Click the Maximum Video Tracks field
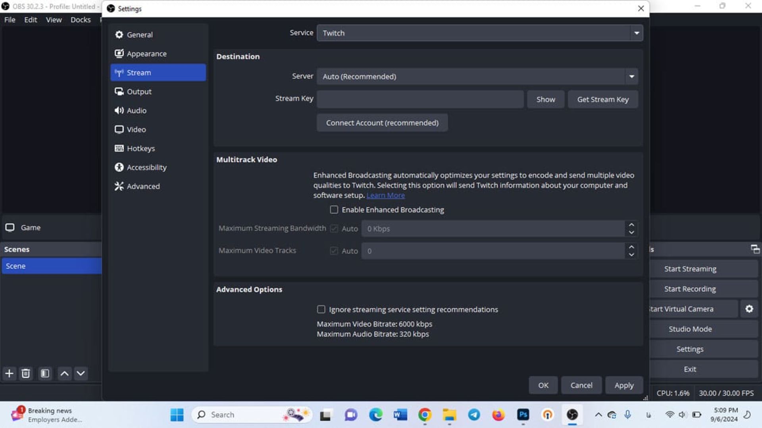 [x=493, y=251]
